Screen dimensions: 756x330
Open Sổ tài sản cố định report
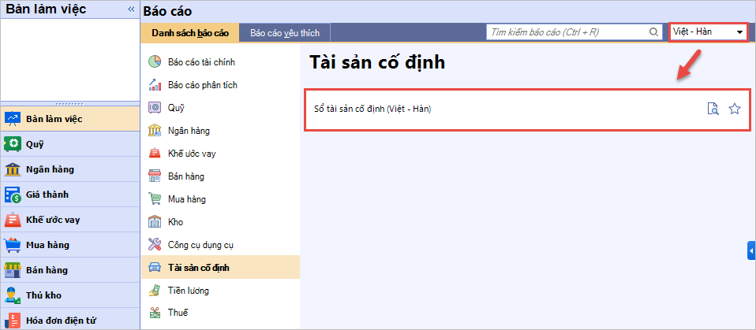pos(368,109)
